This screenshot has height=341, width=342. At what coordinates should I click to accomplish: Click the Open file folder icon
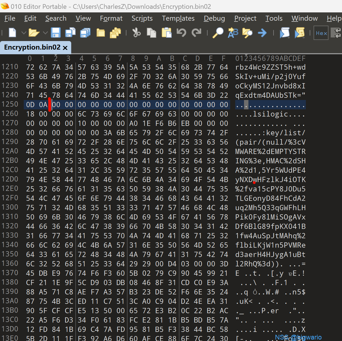pyautogui.click(x=34, y=33)
